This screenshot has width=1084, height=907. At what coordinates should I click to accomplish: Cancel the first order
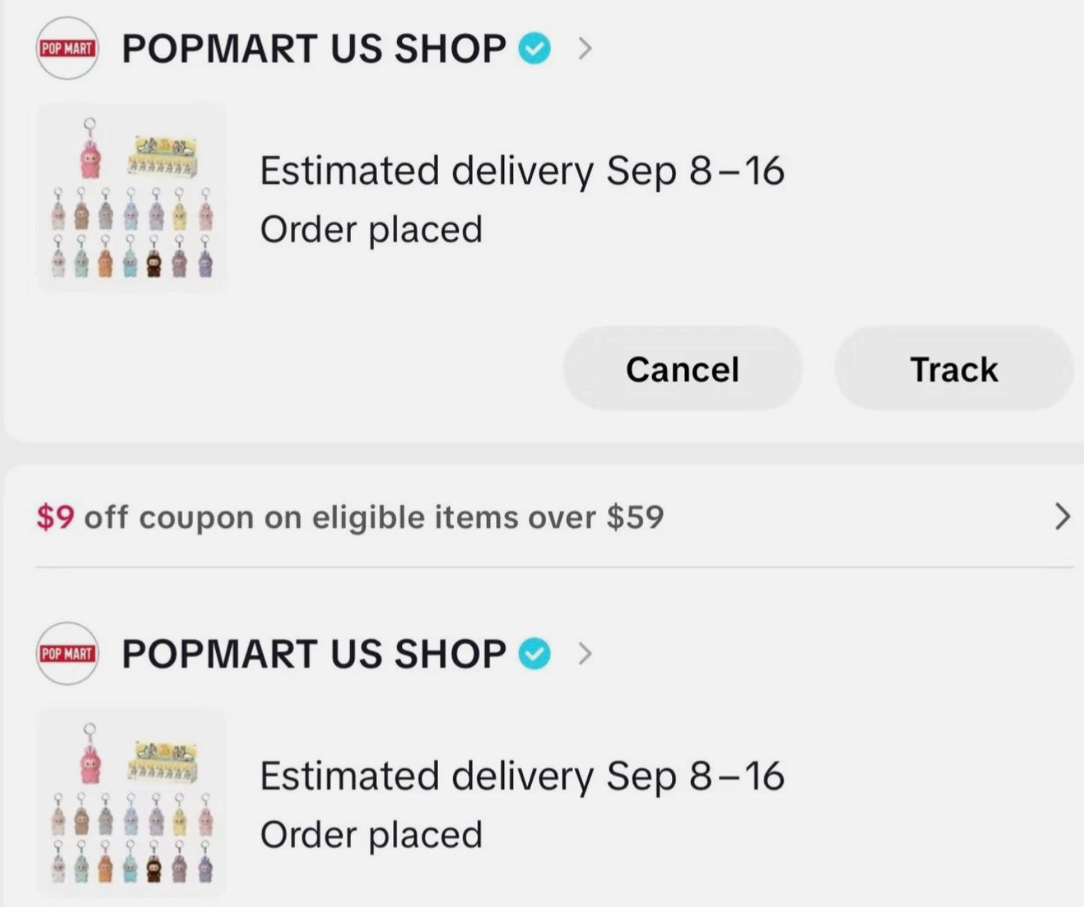(x=682, y=369)
